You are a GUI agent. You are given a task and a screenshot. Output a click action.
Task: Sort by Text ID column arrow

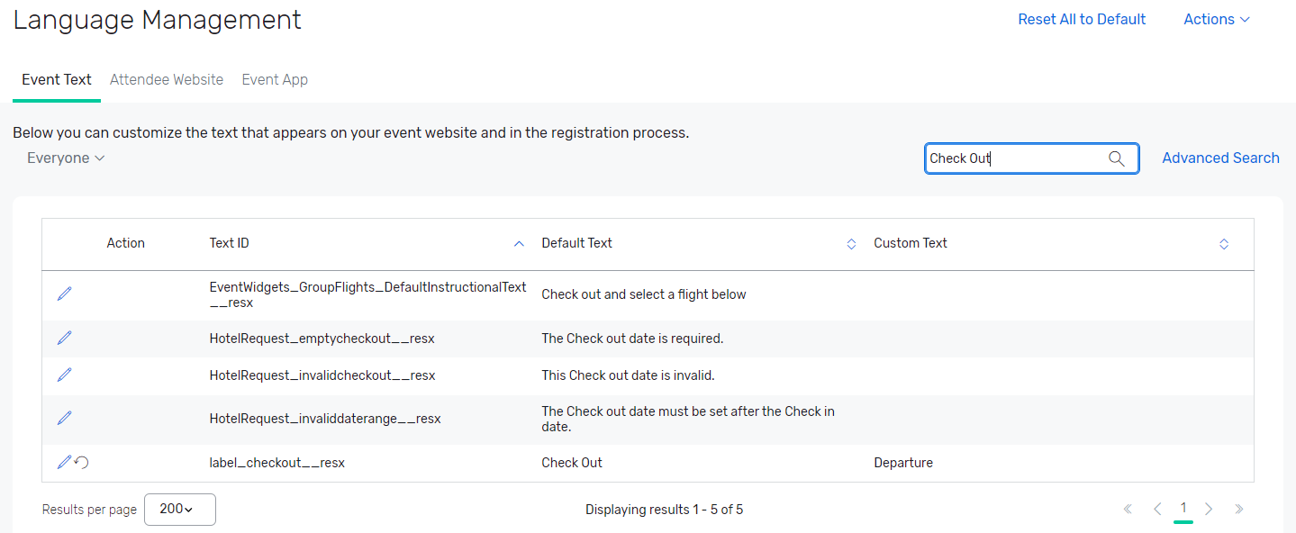tap(519, 243)
